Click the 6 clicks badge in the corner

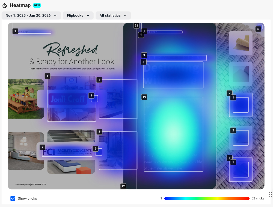[258, 29]
